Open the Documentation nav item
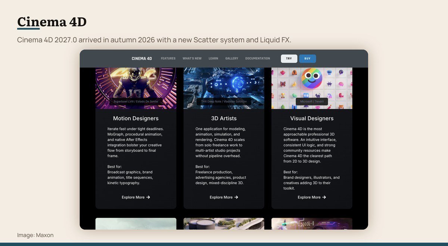448x246 pixels. click(258, 59)
